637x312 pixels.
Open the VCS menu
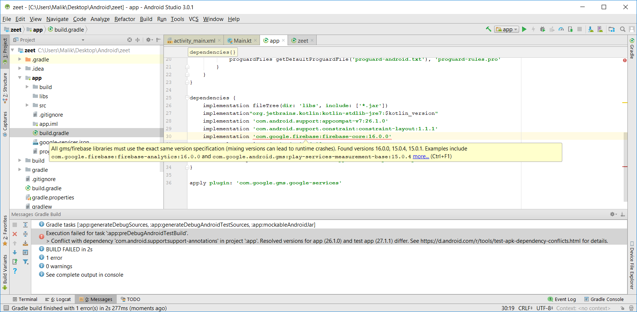194,19
